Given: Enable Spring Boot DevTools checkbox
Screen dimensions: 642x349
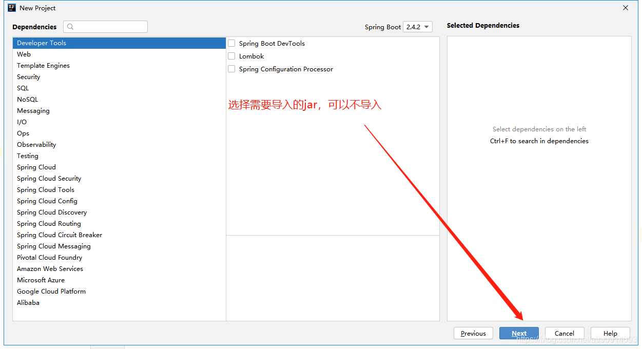Looking at the screenshot, I should [231, 43].
